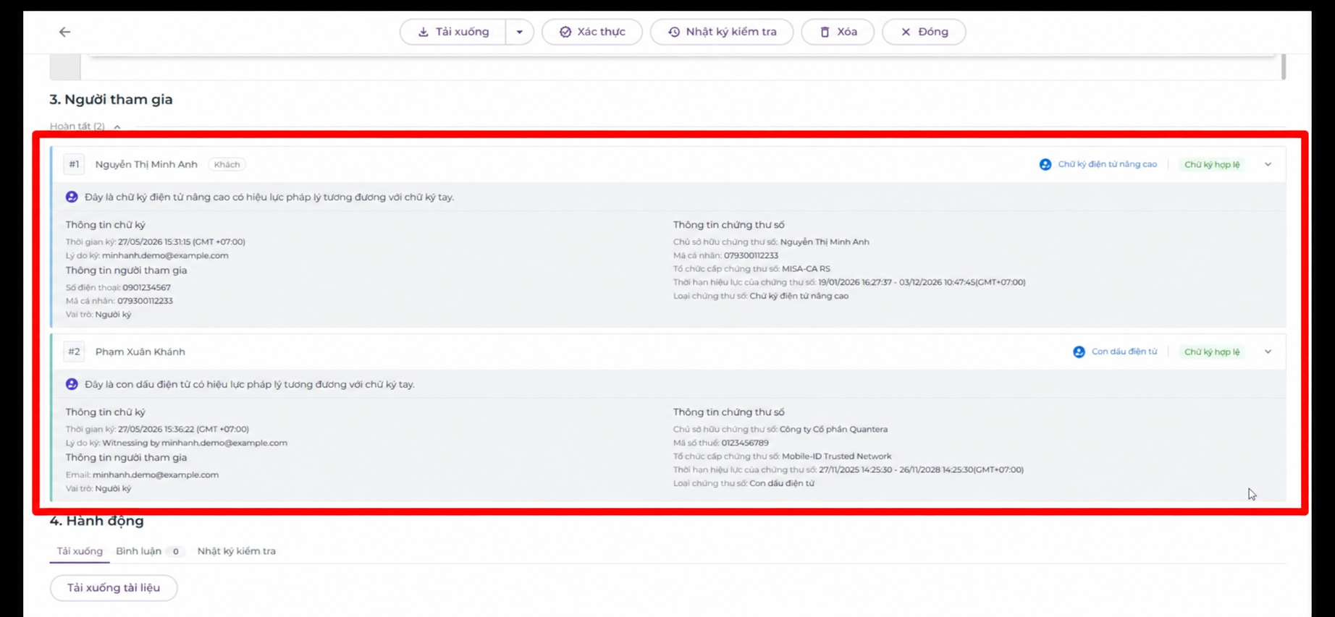Click info icon beside advanced signature notice
The width and height of the screenshot is (1335, 617).
point(72,197)
